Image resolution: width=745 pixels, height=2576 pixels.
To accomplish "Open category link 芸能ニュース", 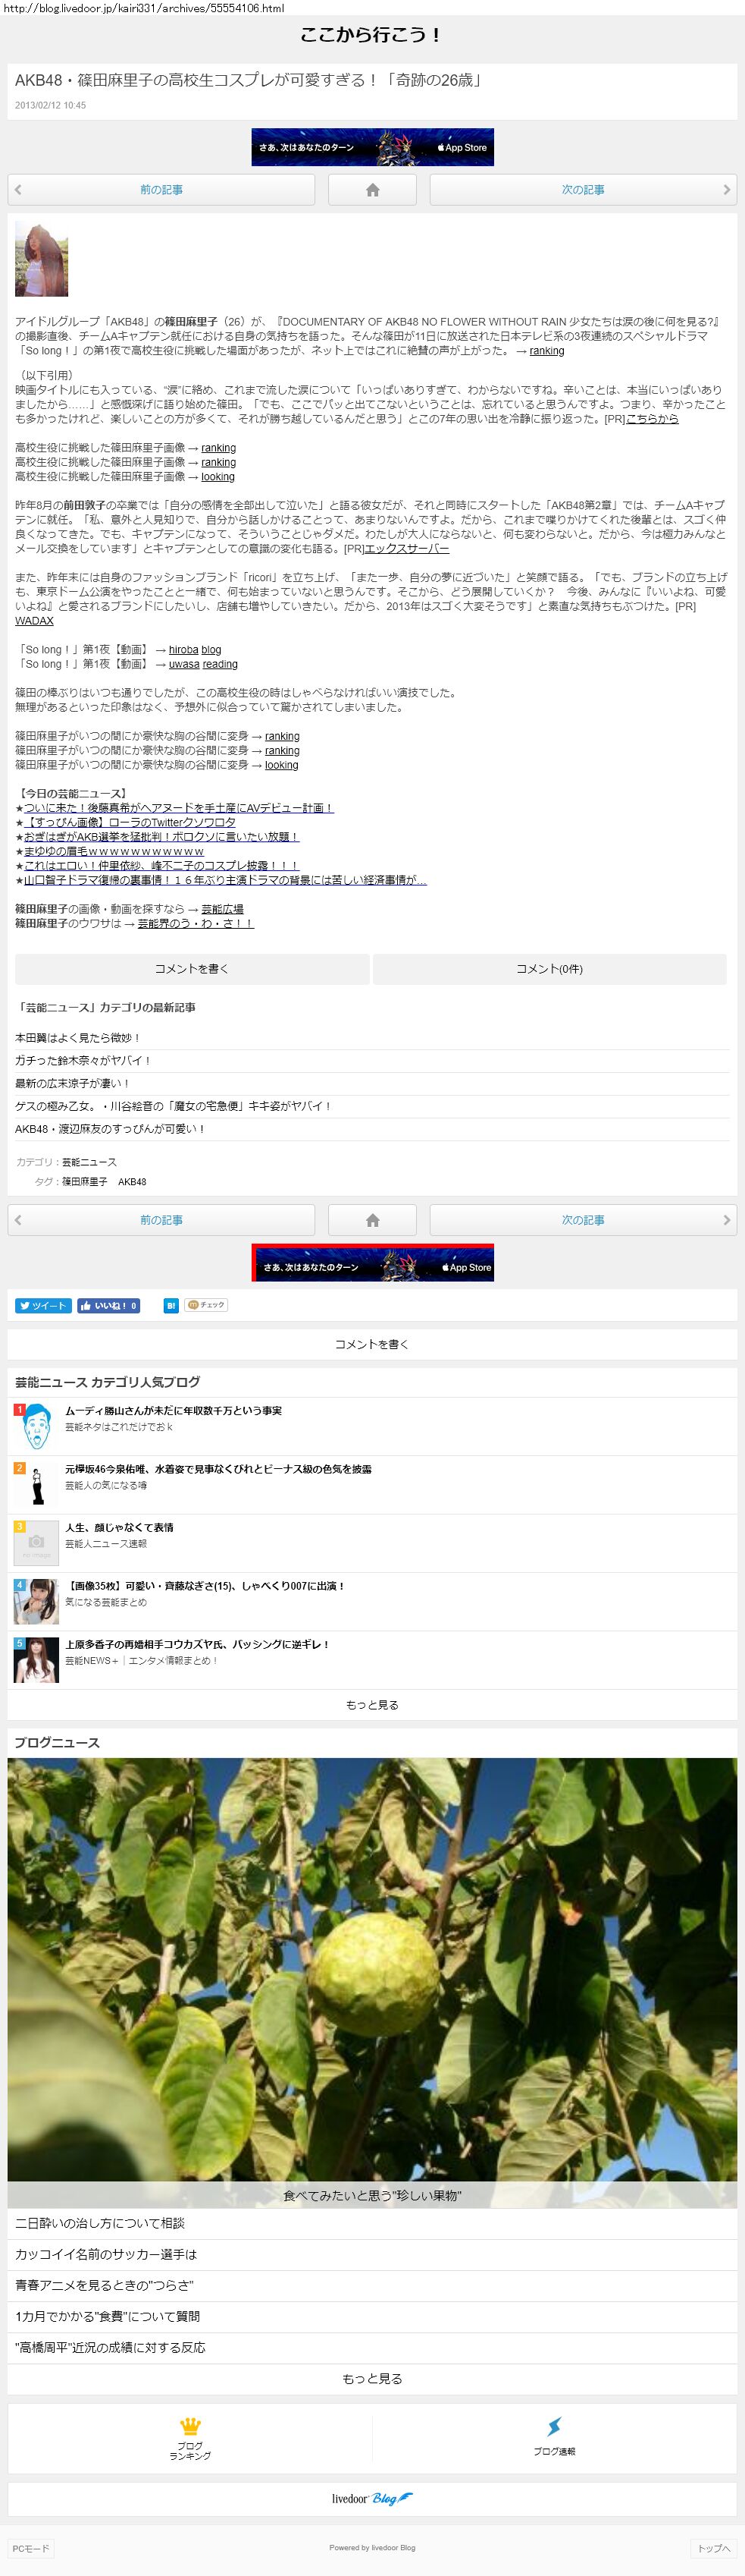I will (89, 1162).
